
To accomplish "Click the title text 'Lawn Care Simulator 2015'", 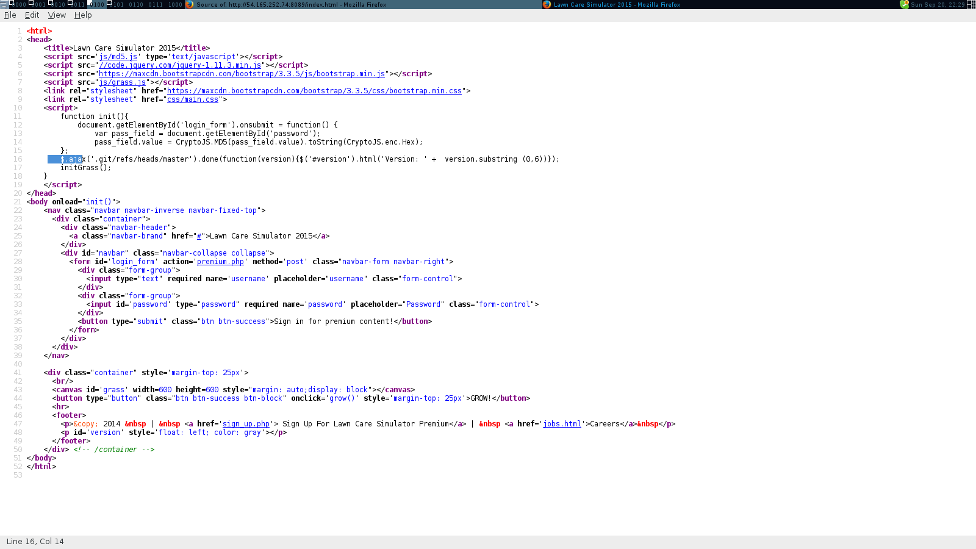I will (x=124, y=48).
